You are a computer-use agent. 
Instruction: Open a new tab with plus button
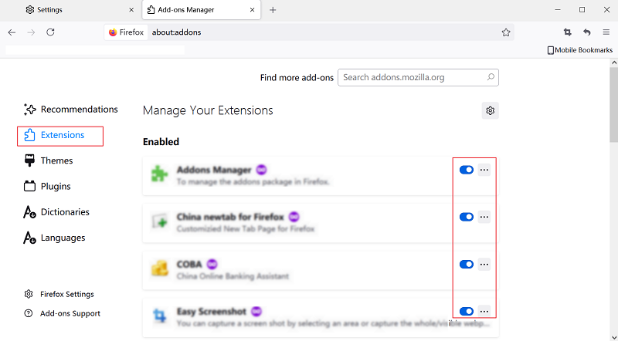pyautogui.click(x=273, y=10)
